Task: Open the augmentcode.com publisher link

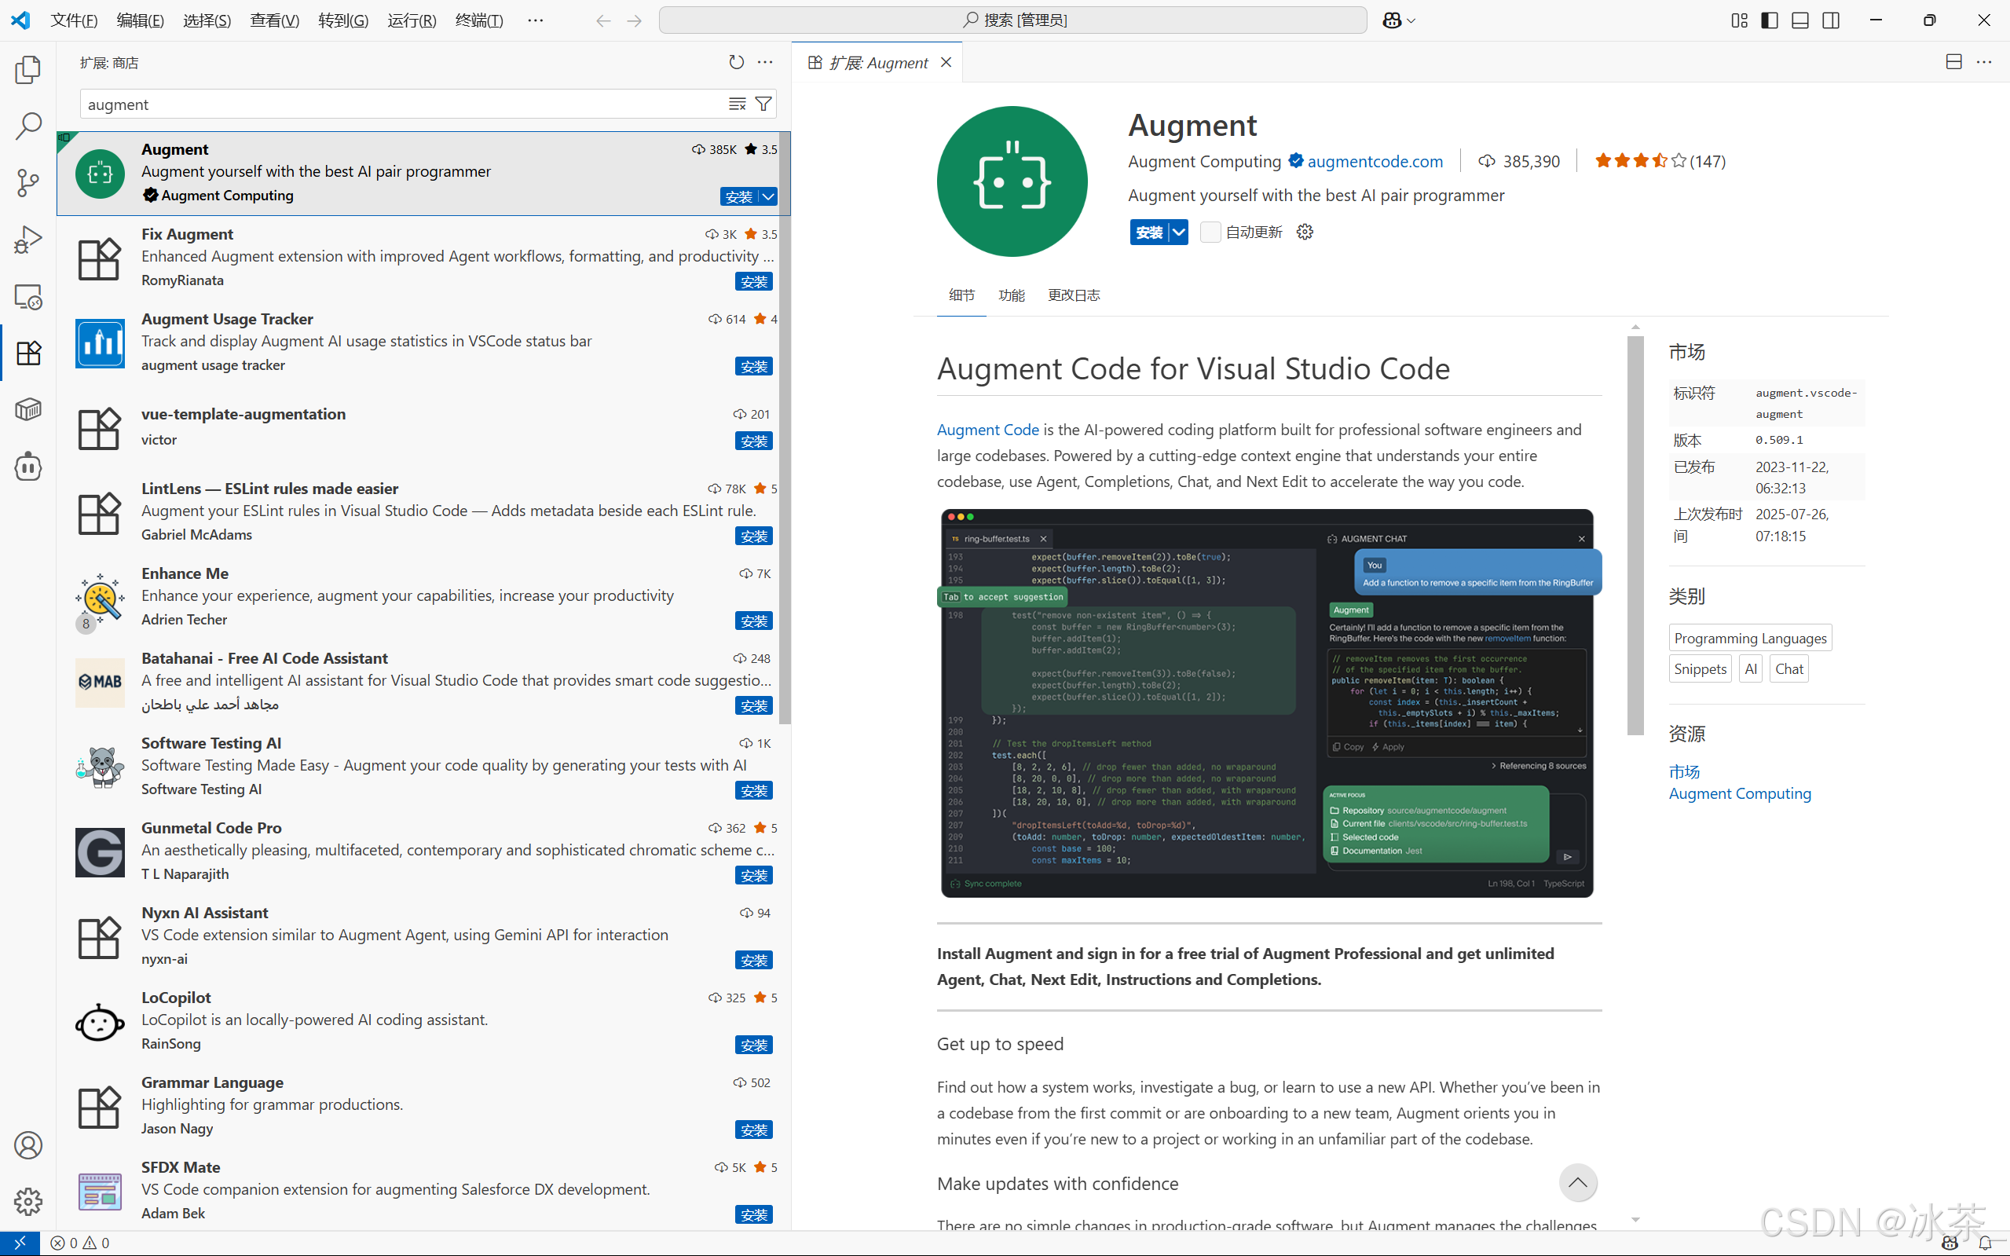Action: click(1375, 161)
